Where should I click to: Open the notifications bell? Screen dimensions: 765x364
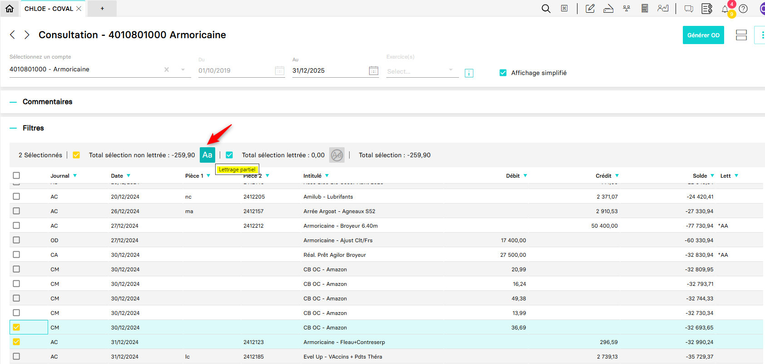pos(725,9)
